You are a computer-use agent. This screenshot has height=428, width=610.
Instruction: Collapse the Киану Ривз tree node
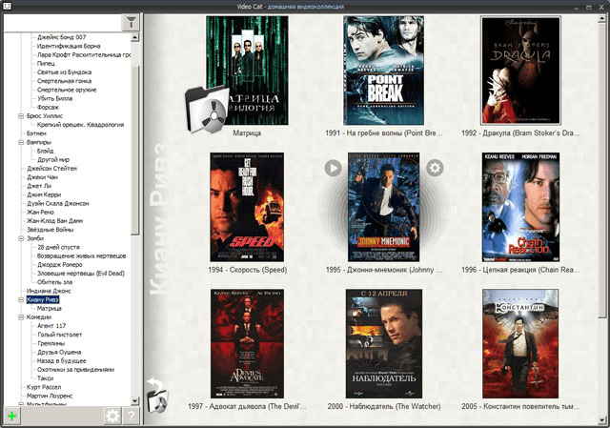[21, 299]
